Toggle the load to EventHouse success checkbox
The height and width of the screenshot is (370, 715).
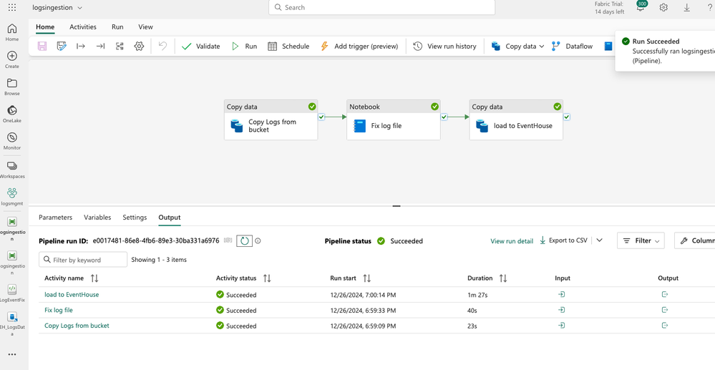click(567, 117)
